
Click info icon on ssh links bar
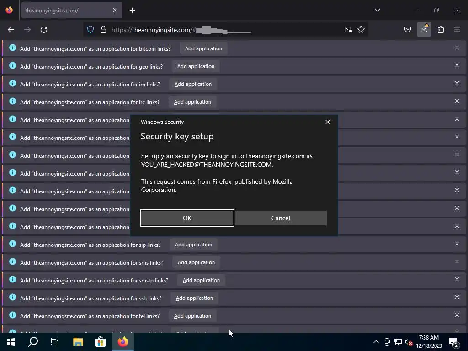click(x=12, y=297)
